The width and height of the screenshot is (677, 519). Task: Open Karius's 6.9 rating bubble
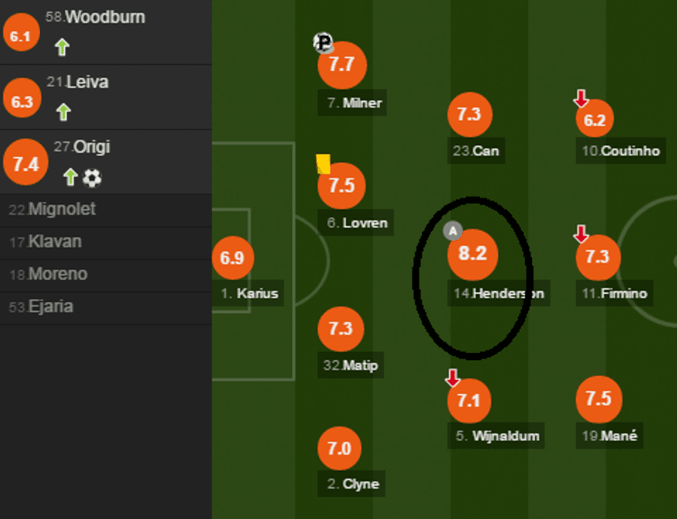pyautogui.click(x=233, y=258)
